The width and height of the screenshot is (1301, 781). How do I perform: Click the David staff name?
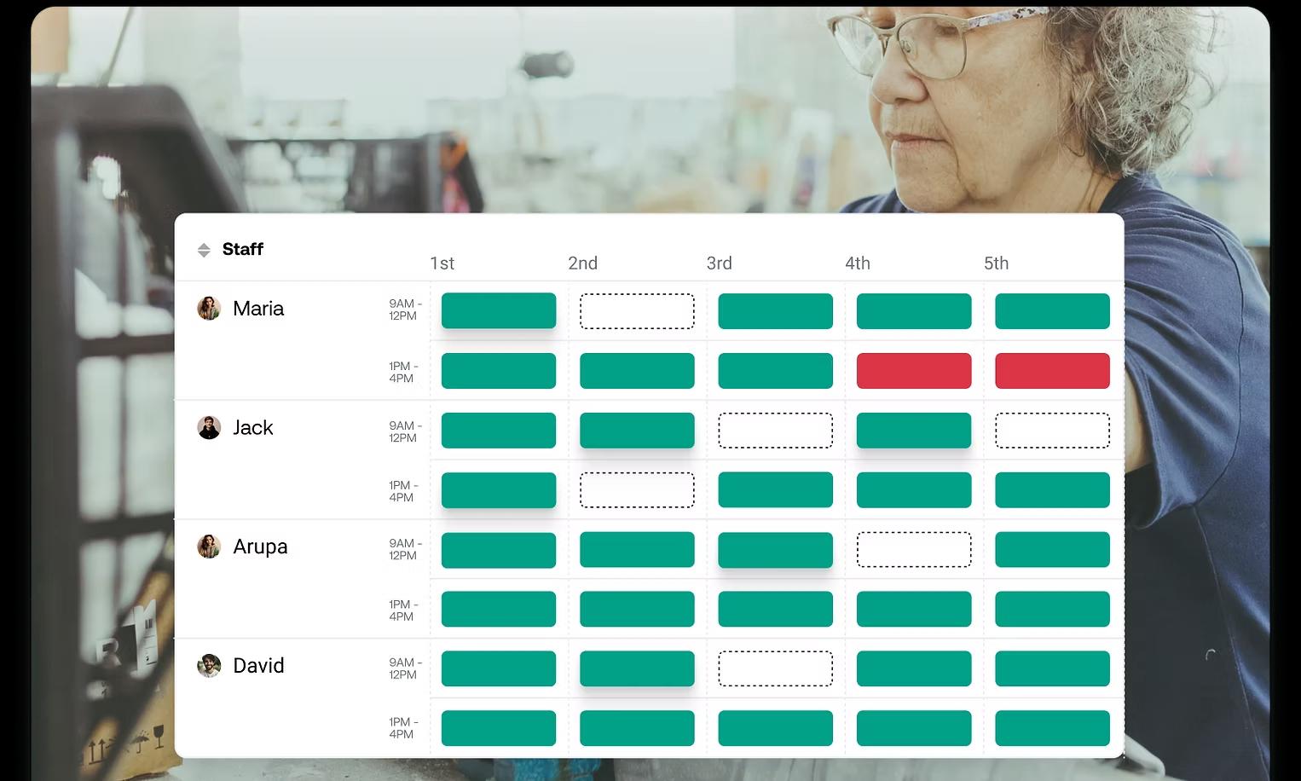(258, 666)
